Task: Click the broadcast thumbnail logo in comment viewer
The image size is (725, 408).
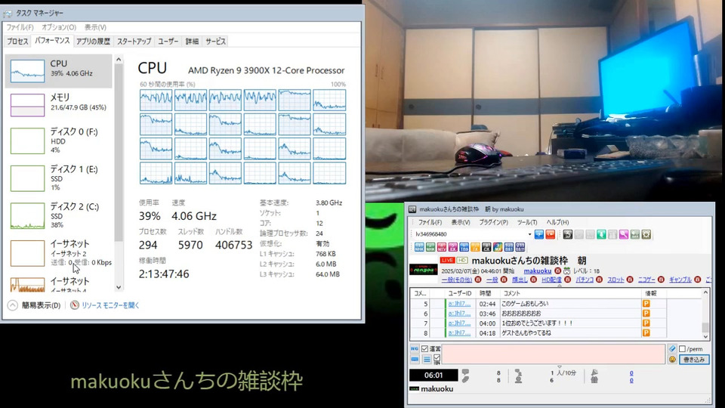Action: [x=424, y=269]
